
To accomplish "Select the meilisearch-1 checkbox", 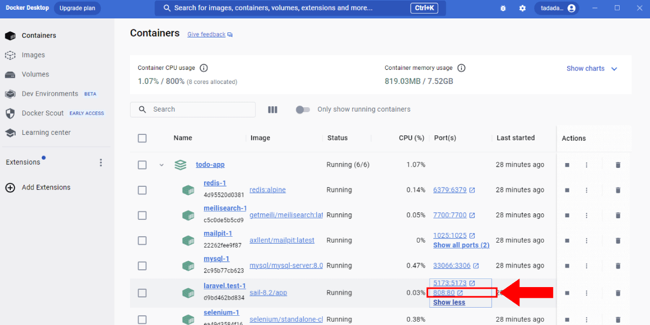I will [142, 215].
